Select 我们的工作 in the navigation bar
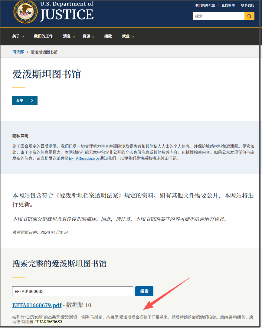 (44, 36)
